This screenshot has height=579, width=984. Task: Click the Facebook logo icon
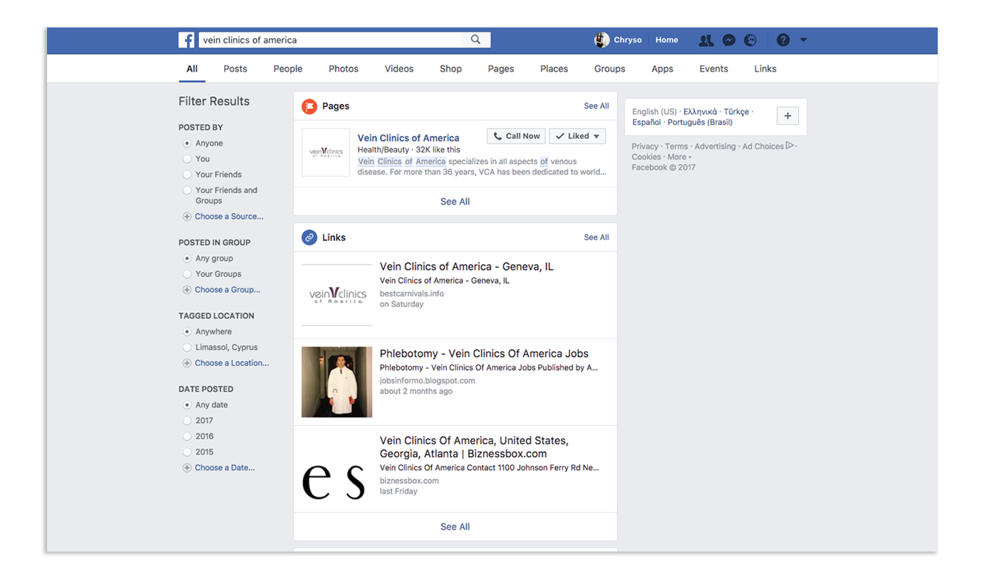pyautogui.click(x=187, y=40)
